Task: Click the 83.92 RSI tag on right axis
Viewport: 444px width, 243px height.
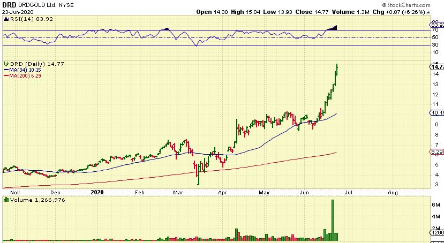Action: coord(437,25)
